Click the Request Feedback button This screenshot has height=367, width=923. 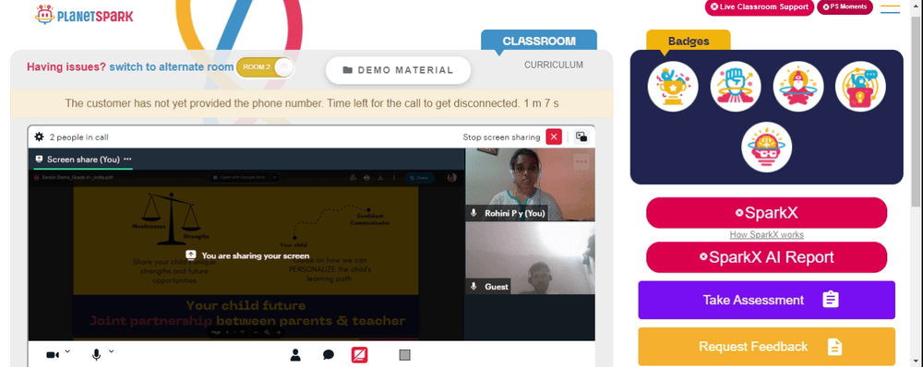click(766, 347)
